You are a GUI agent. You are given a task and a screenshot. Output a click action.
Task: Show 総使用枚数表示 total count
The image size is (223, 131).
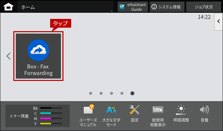click(158, 116)
